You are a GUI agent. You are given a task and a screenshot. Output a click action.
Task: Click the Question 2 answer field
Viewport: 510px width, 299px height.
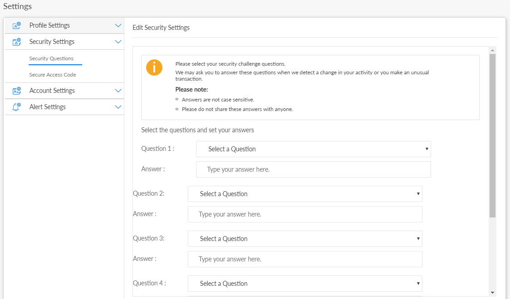[305, 214]
